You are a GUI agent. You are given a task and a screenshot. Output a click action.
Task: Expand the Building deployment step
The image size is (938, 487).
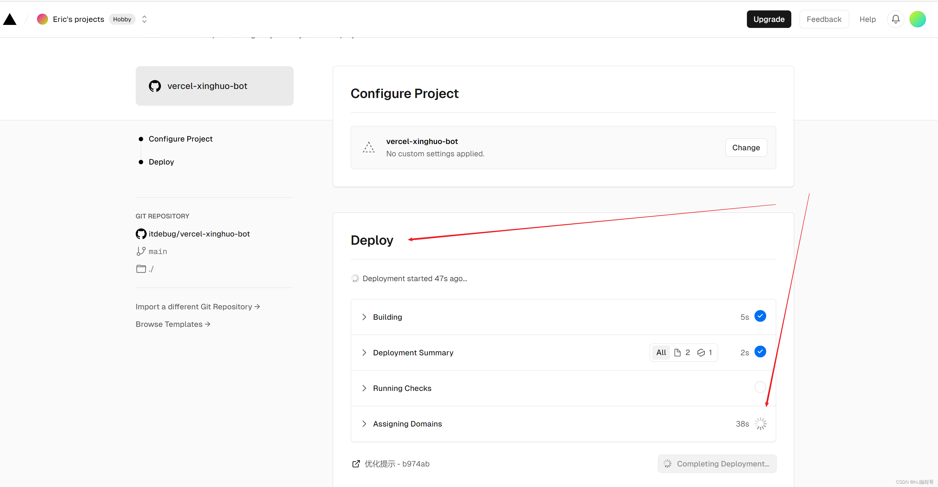pyautogui.click(x=364, y=317)
